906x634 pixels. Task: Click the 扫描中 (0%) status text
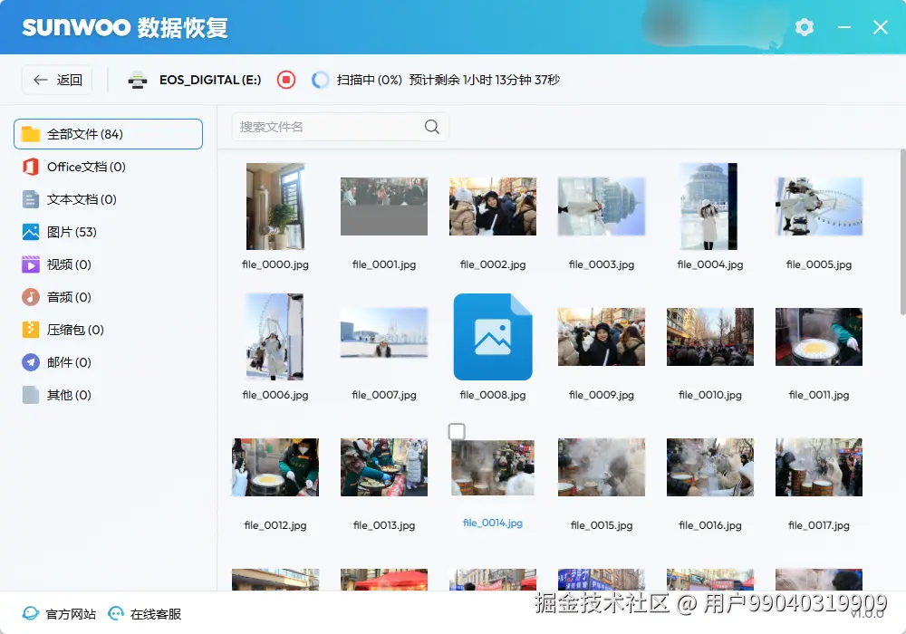370,80
